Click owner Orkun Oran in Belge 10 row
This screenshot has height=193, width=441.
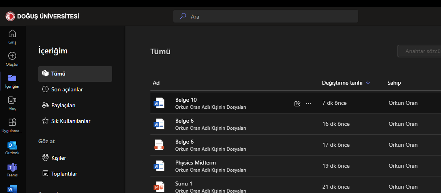point(403,103)
